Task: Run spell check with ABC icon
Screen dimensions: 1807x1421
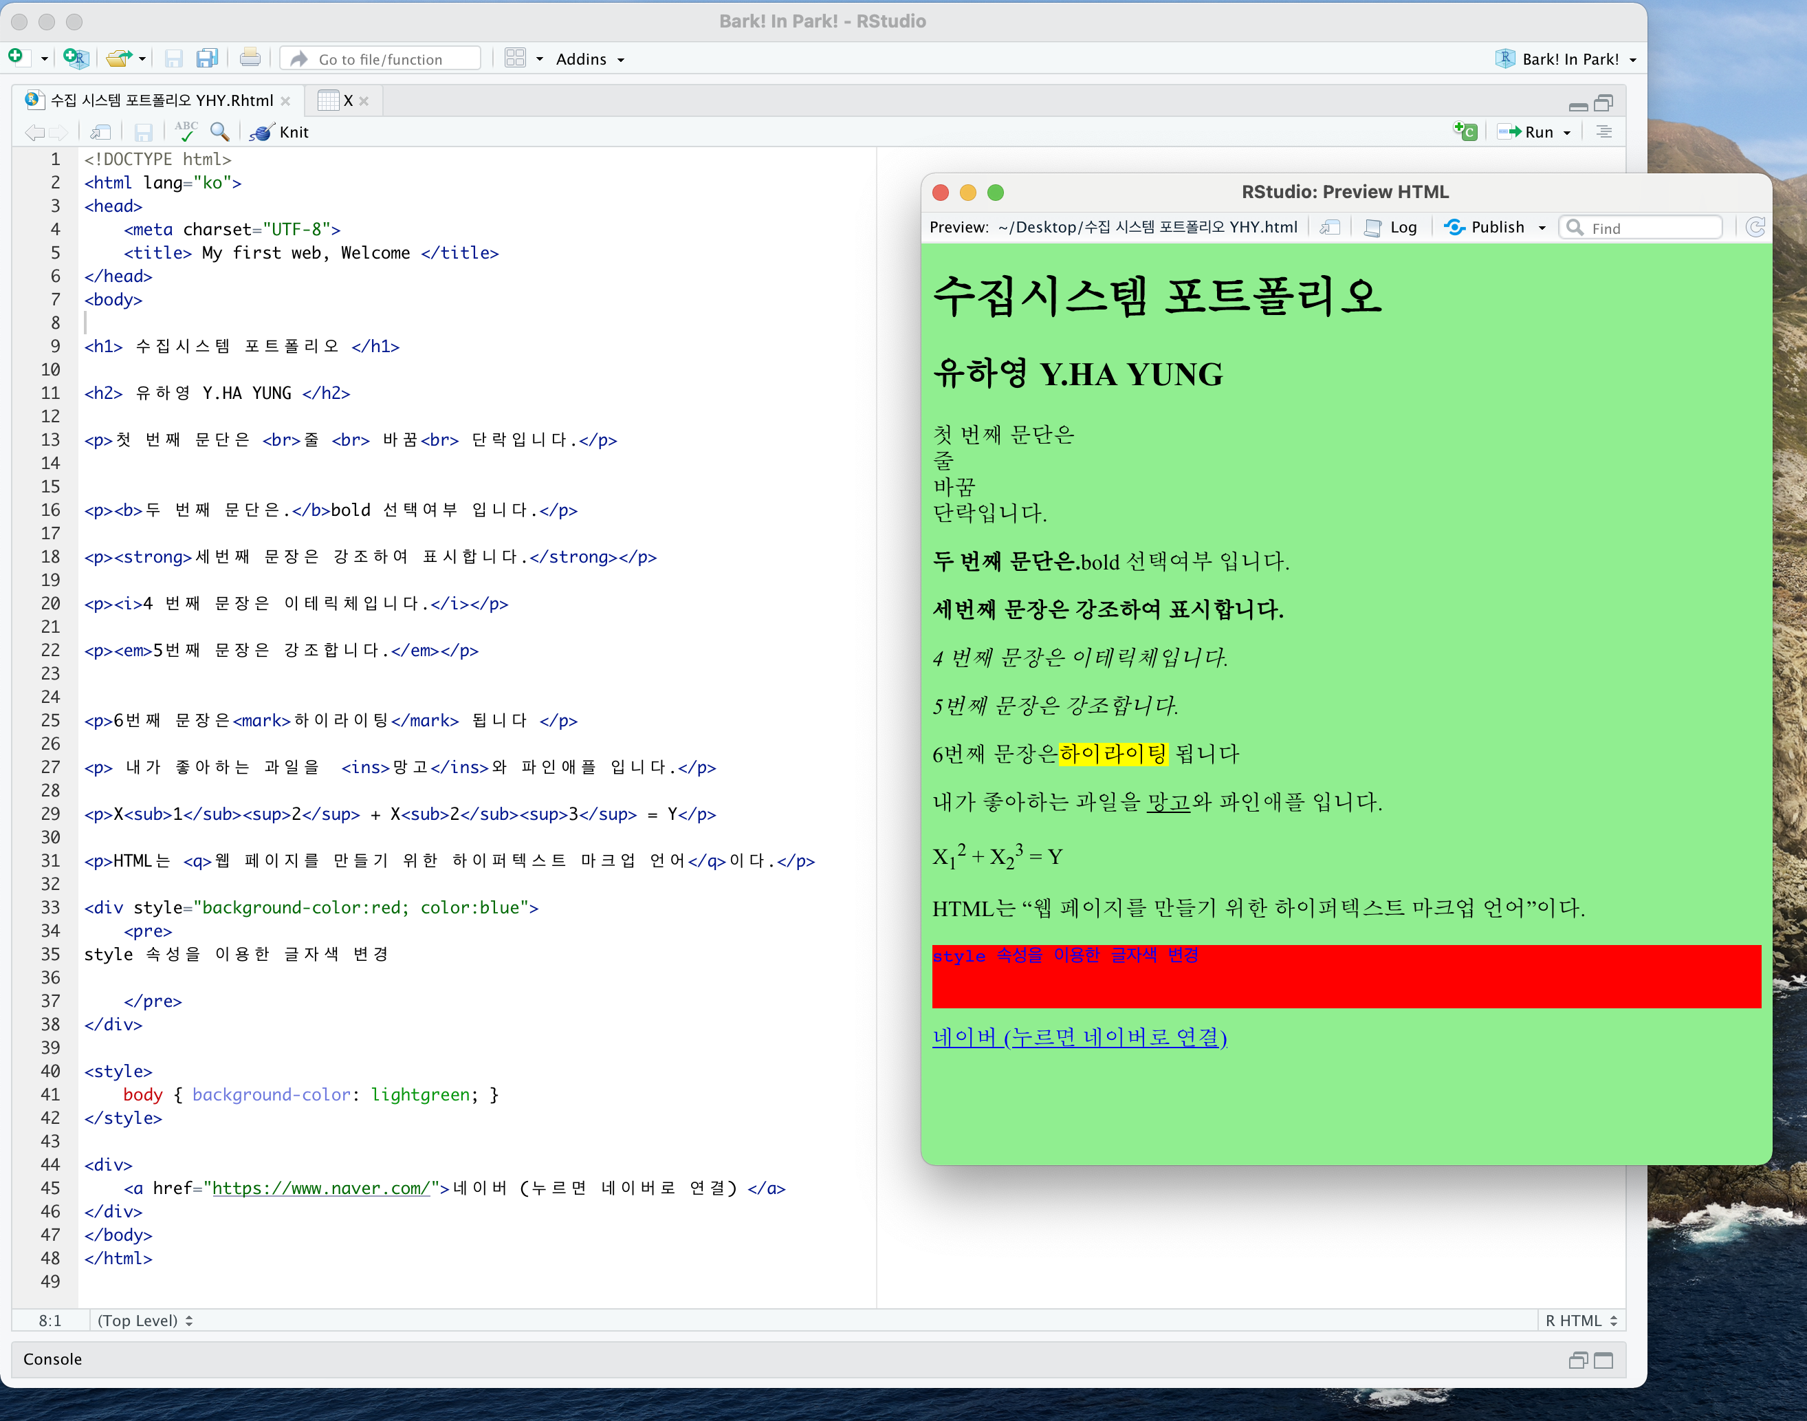Action: (x=186, y=131)
